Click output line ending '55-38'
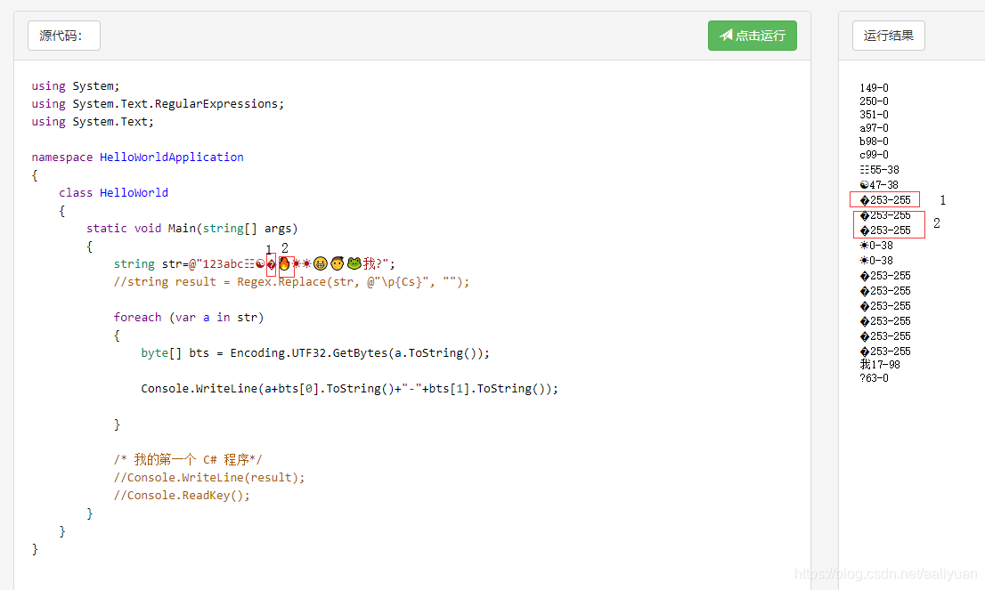The image size is (985, 590). [880, 169]
